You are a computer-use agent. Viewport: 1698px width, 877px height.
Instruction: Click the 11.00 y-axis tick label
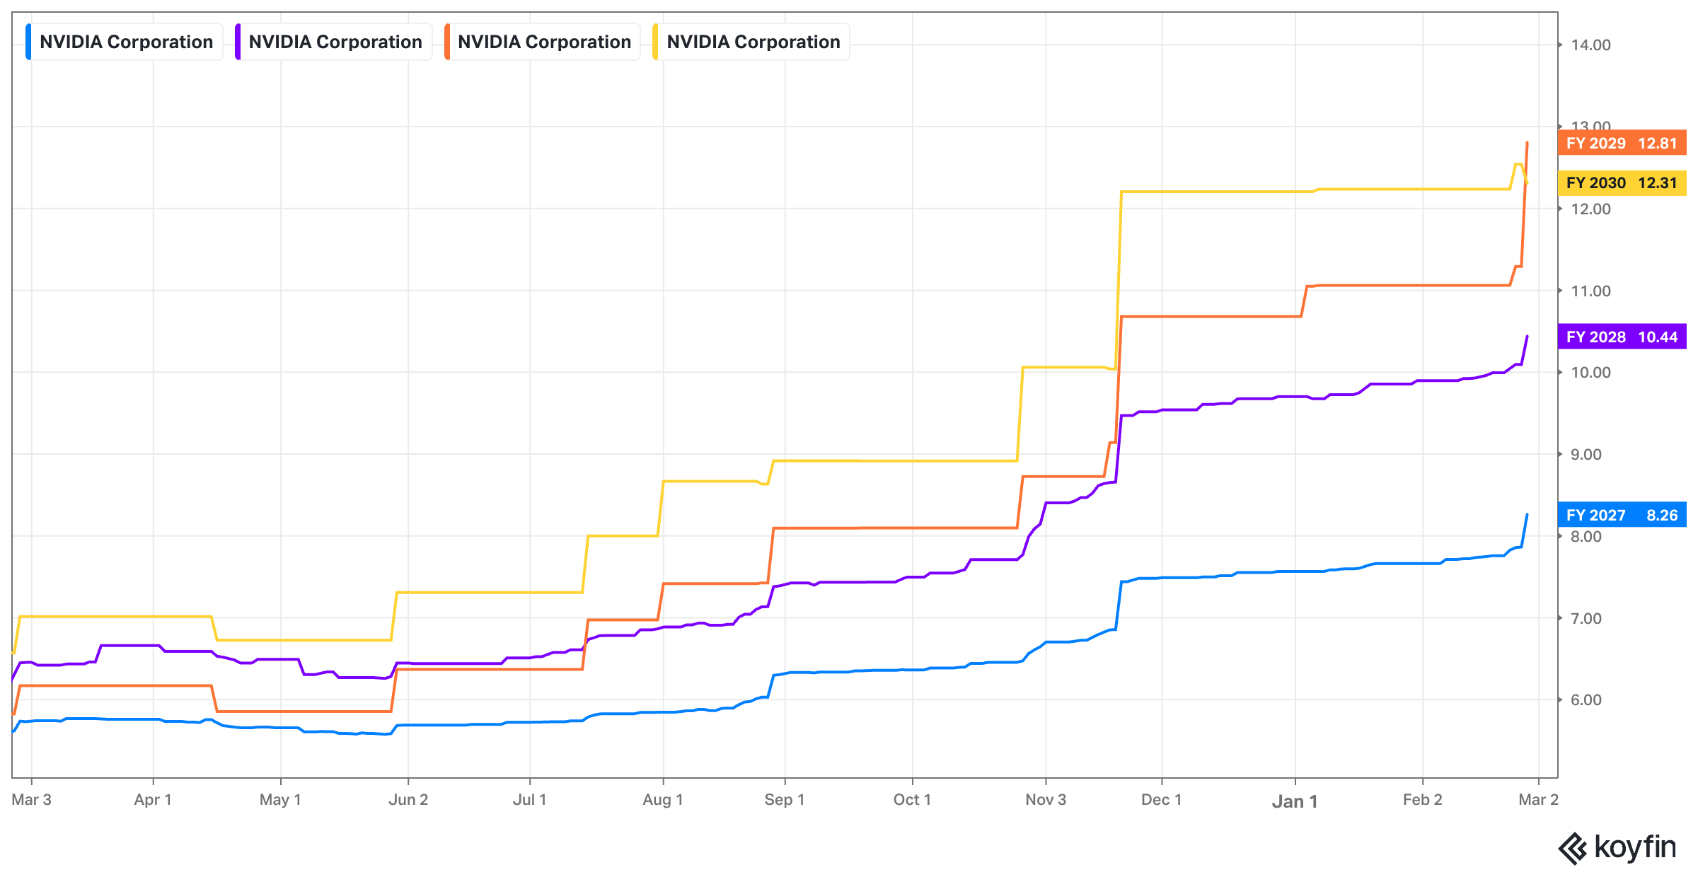(x=1590, y=291)
